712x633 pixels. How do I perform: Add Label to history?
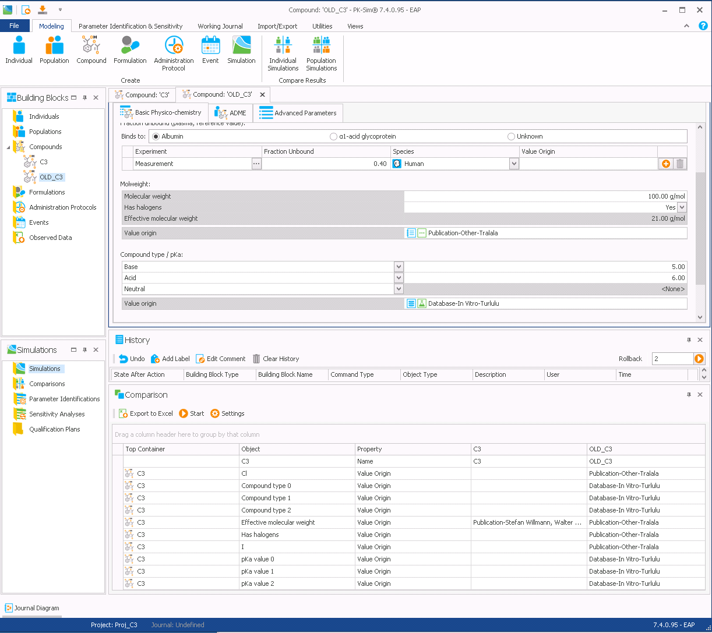click(170, 359)
